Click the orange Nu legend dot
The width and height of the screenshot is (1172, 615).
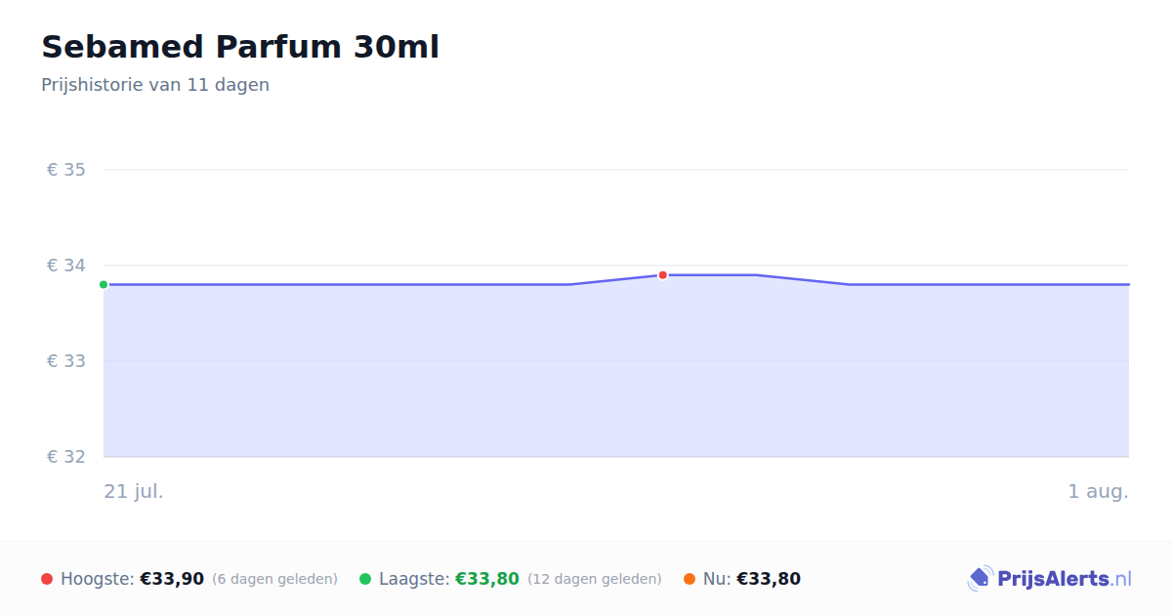(x=690, y=579)
